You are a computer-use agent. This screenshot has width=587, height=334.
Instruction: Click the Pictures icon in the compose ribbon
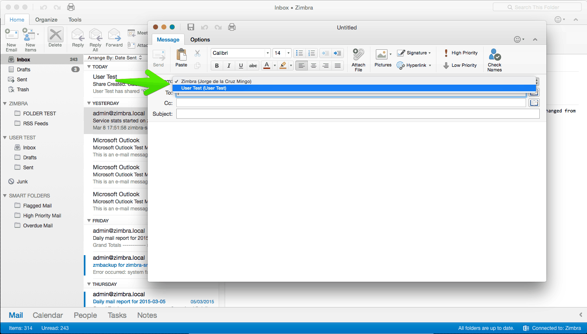pos(381,54)
